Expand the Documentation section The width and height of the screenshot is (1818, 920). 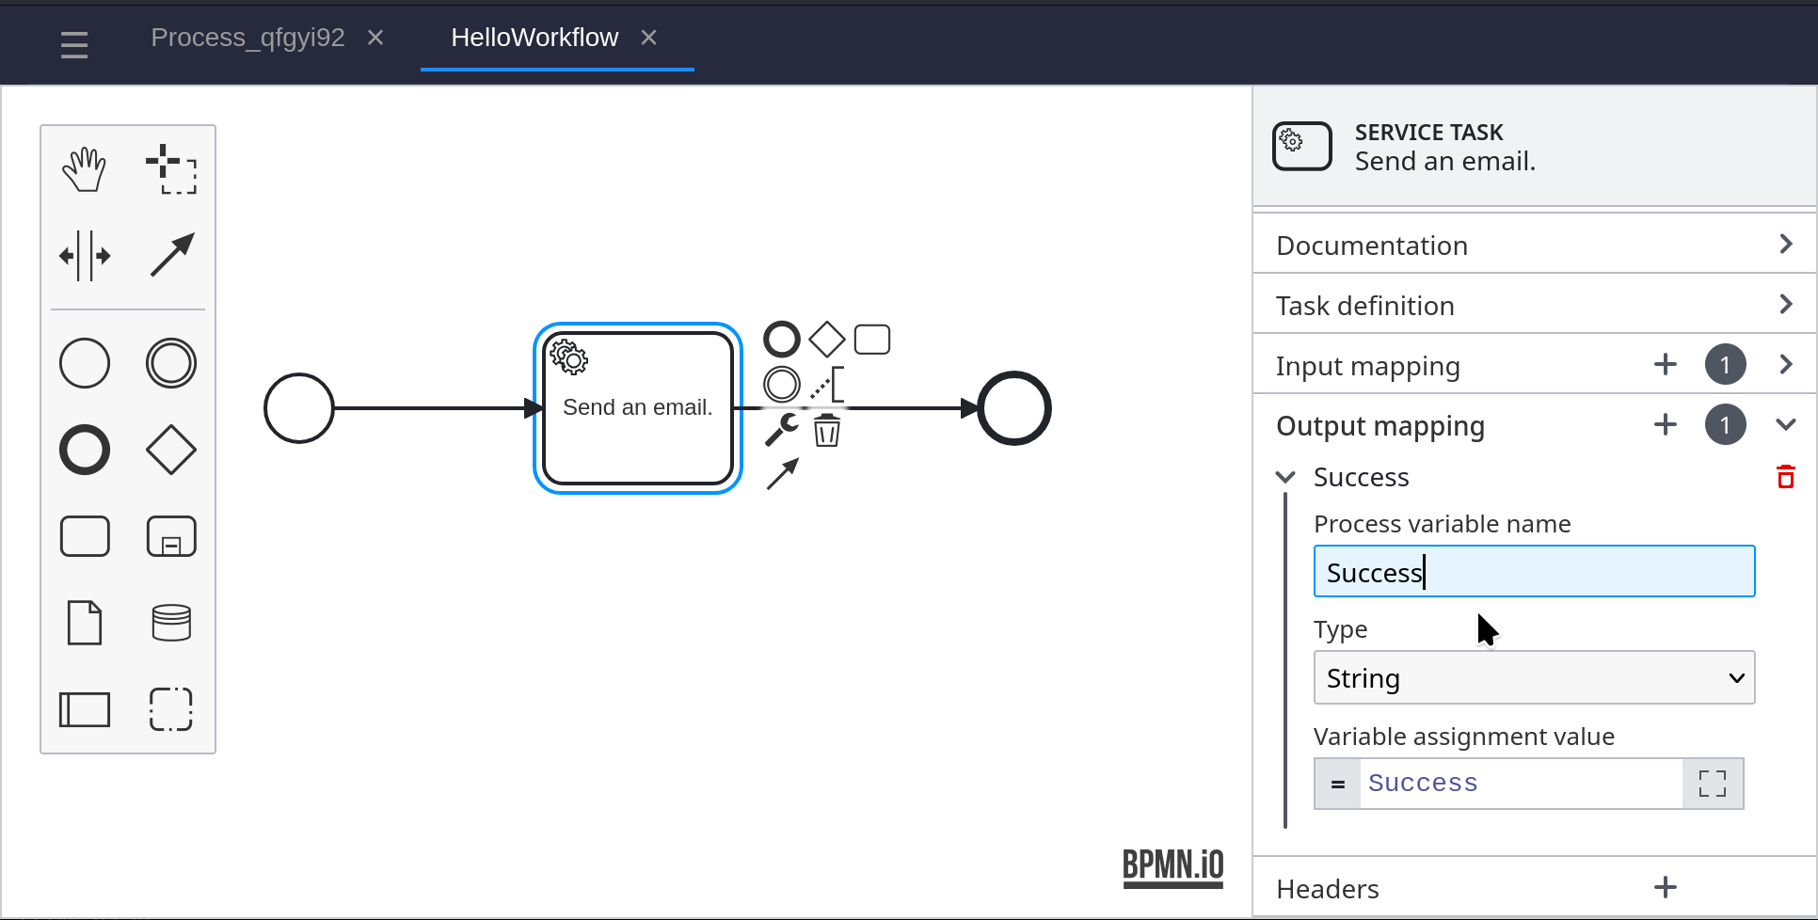1534,246
